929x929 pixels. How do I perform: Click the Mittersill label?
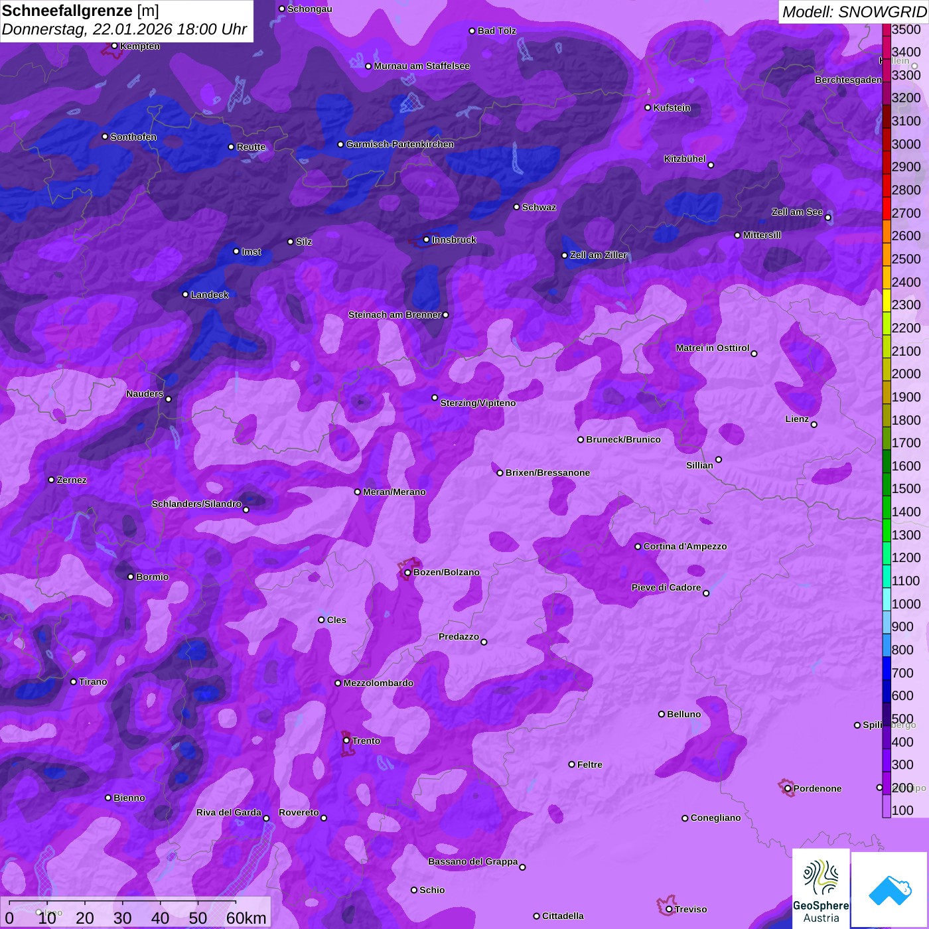click(762, 236)
